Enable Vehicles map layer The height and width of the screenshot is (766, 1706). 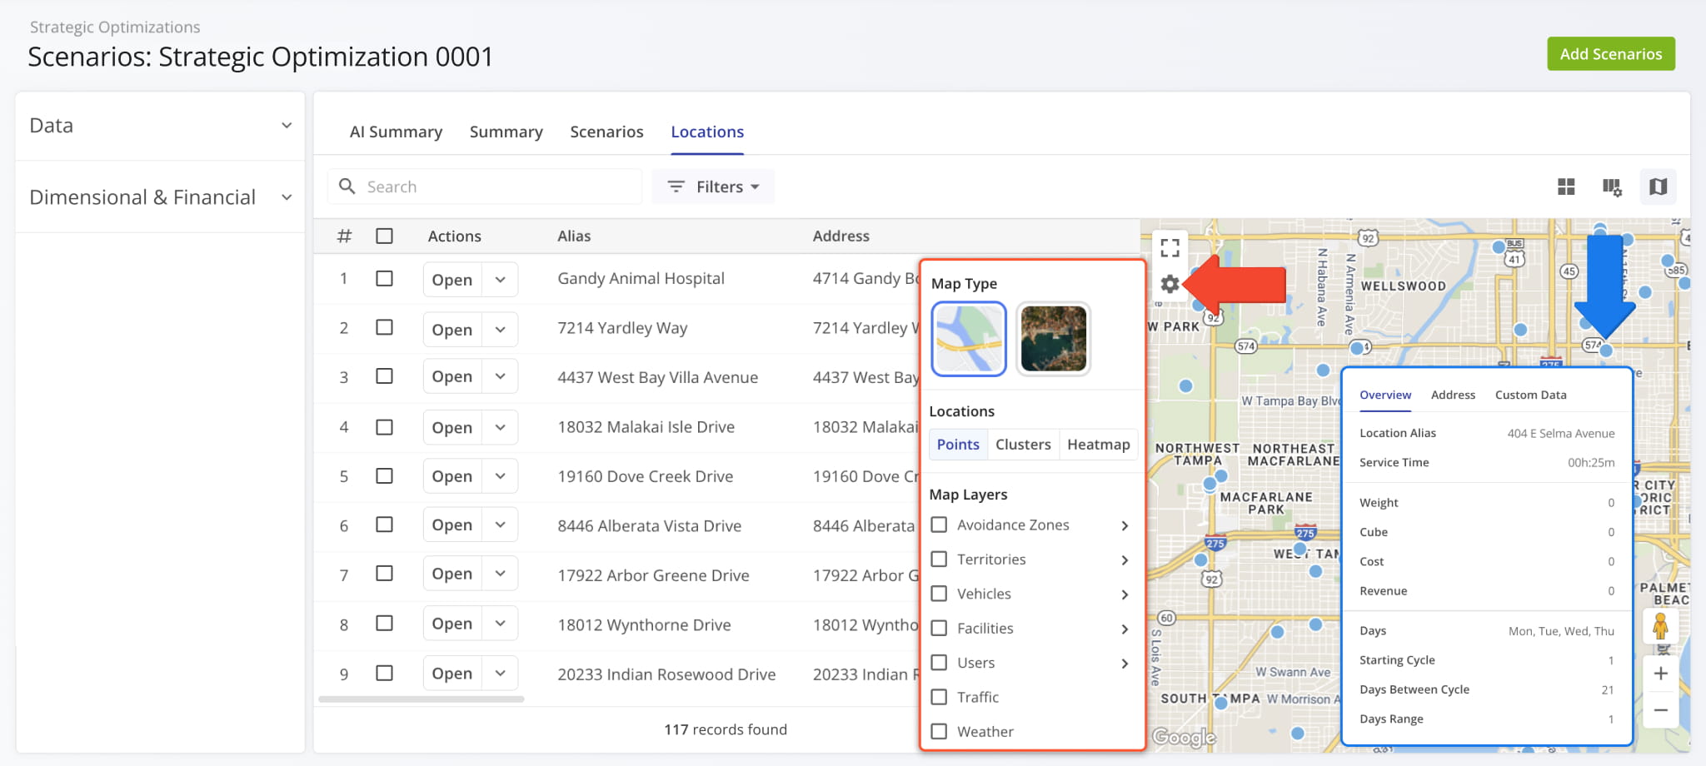point(939,594)
